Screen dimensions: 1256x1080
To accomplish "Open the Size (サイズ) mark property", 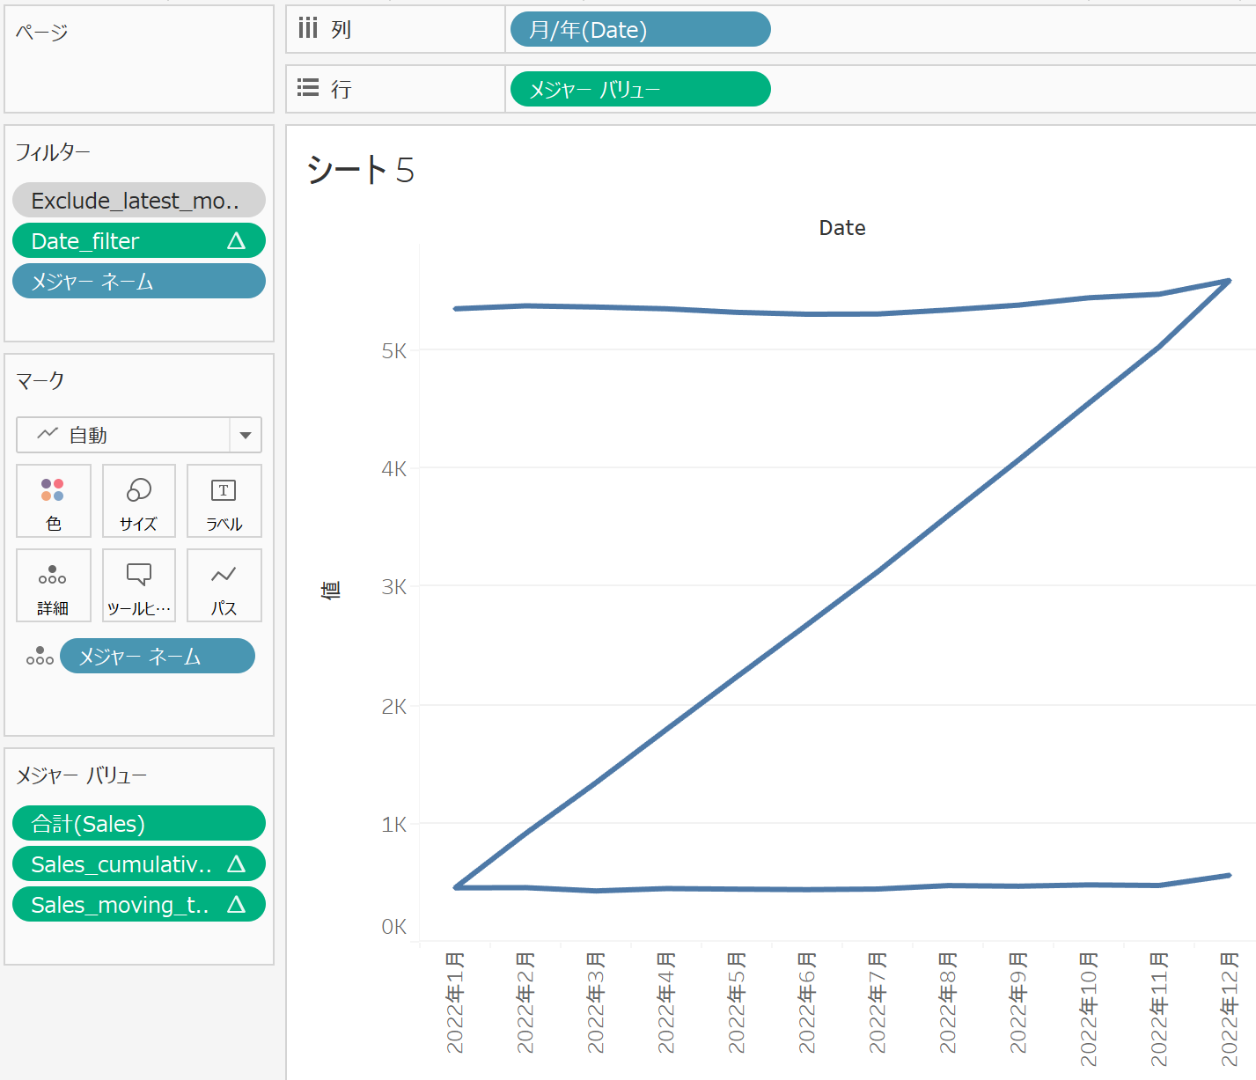I will (x=138, y=501).
